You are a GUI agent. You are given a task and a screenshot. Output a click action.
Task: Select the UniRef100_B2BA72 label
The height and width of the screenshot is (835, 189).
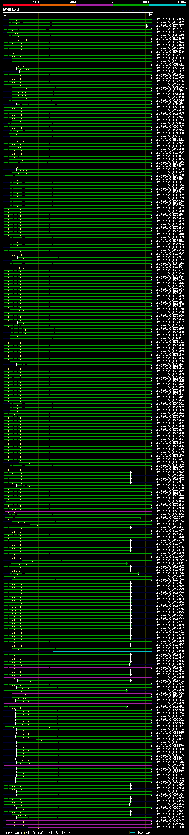[x=170, y=818]
